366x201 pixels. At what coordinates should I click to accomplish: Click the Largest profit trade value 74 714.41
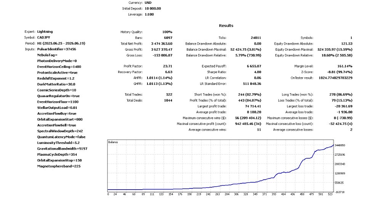[x=253, y=106]
